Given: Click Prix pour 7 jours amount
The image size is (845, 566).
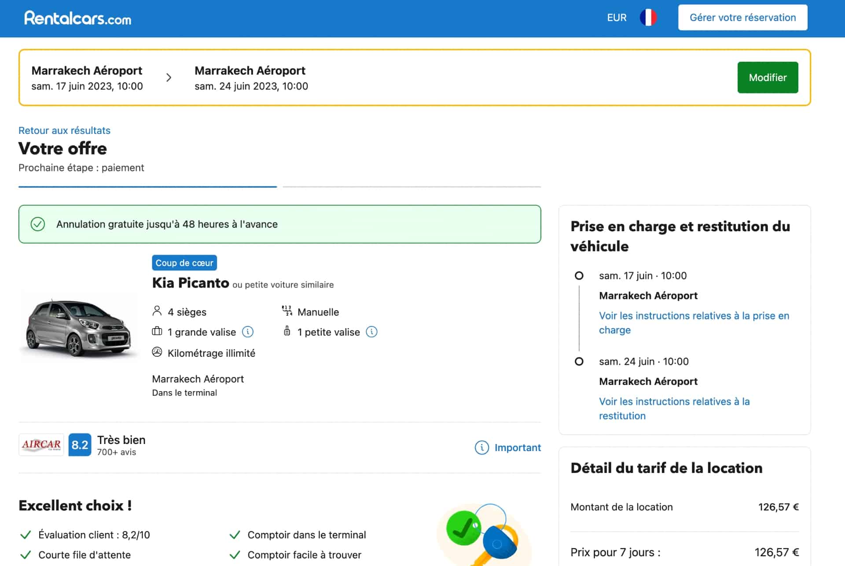Looking at the screenshot, I should (777, 552).
